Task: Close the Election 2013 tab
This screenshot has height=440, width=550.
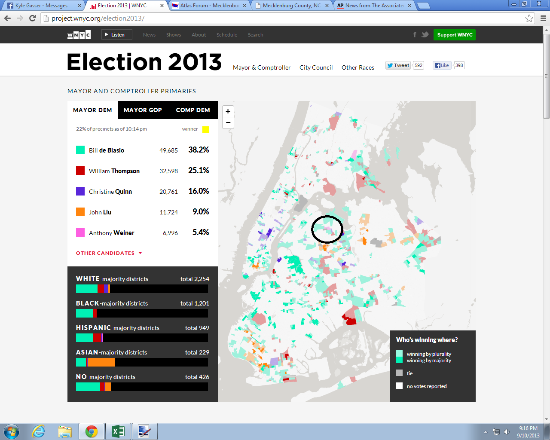Action: [x=162, y=6]
